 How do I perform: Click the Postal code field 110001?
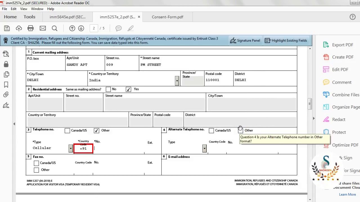(218, 80)
